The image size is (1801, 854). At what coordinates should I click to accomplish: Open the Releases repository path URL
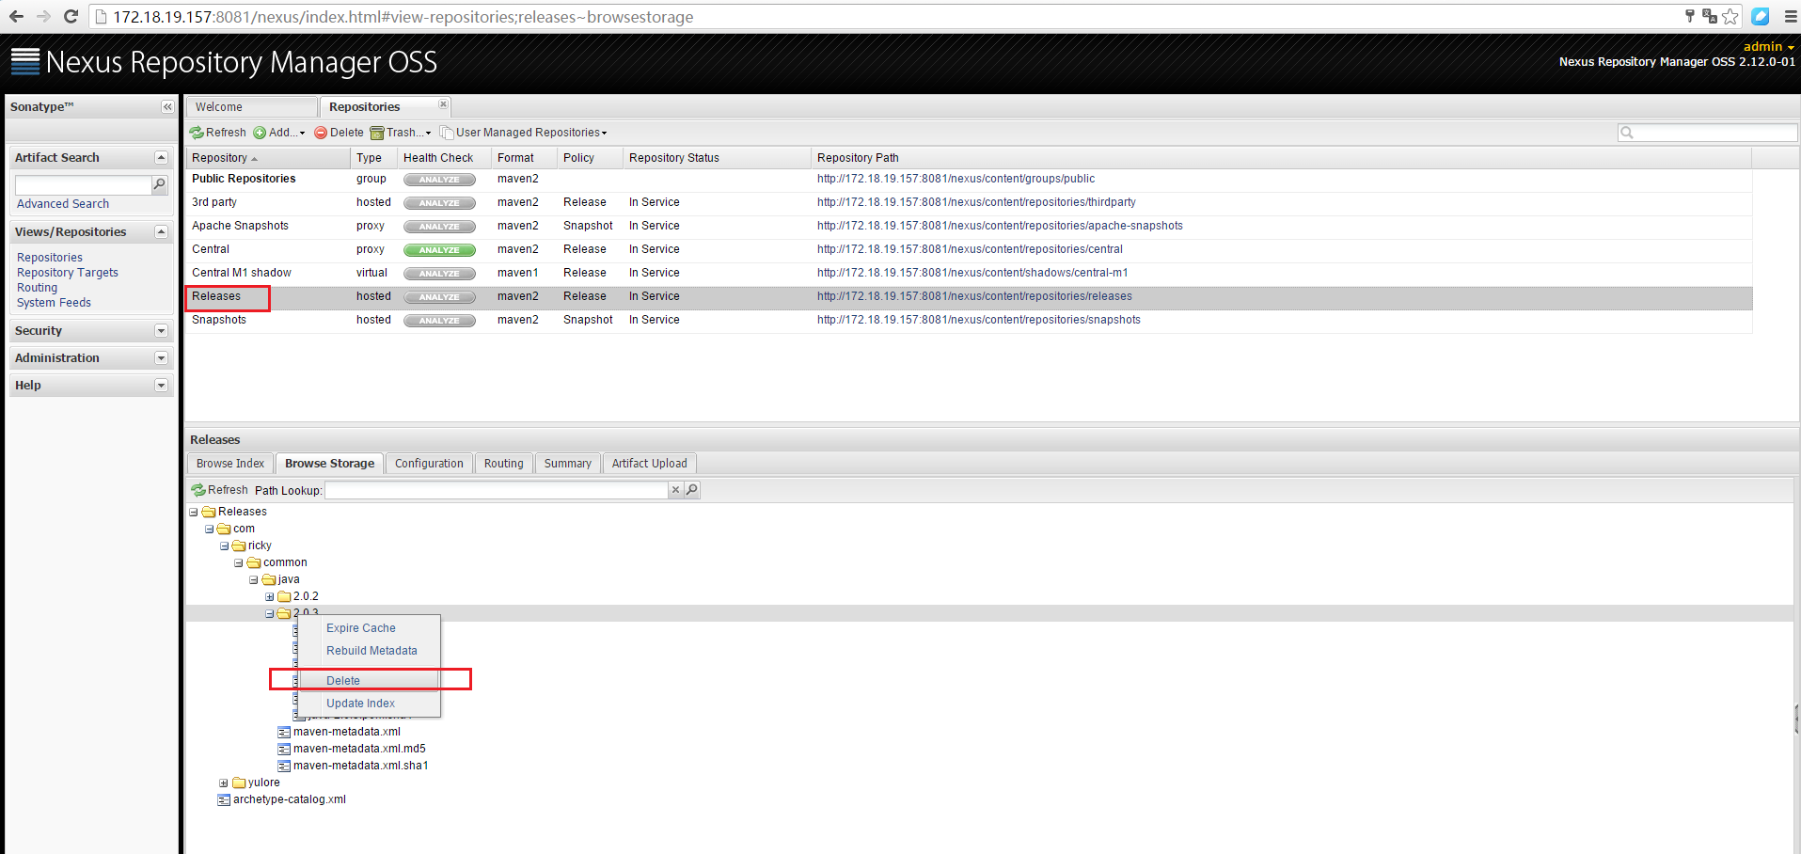(x=974, y=296)
